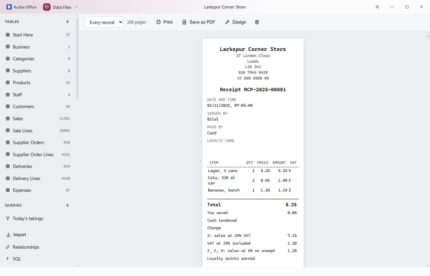Click the Categories table grid icon
The image size is (430, 276).
pos(8,58)
